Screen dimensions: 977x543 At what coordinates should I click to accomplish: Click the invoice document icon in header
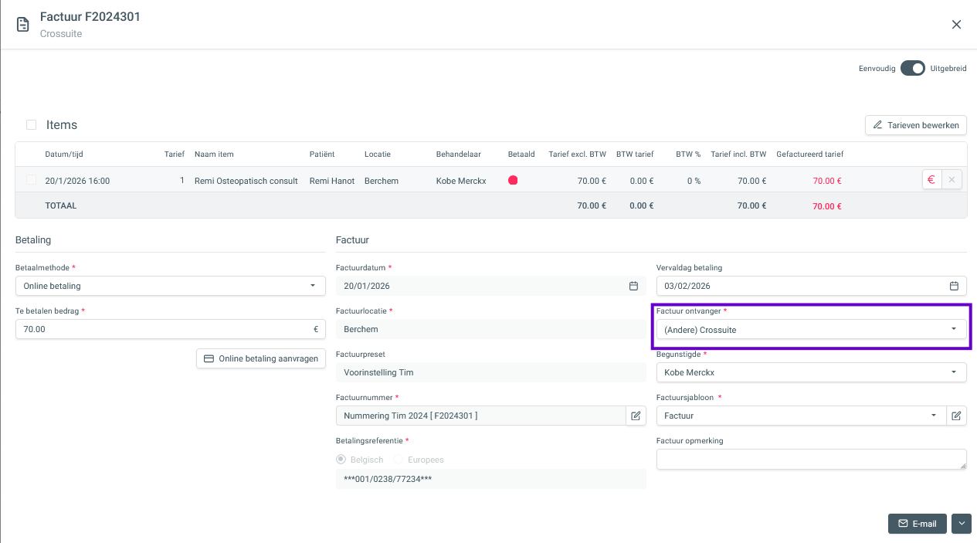click(x=23, y=24)
